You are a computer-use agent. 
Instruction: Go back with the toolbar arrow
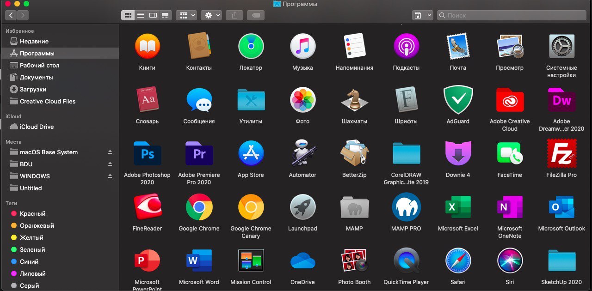pos(10,15)
